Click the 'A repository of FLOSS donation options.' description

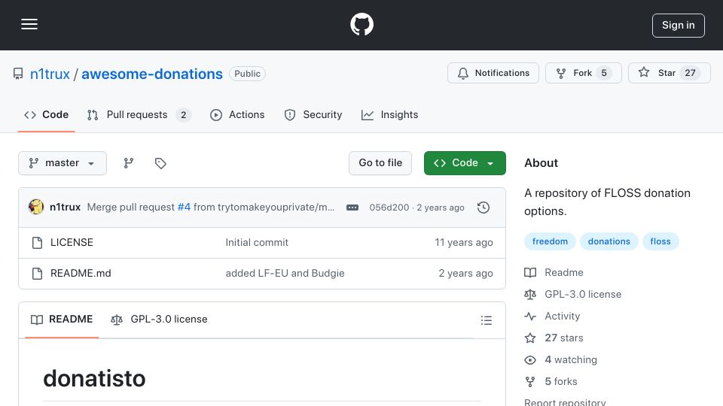point(607,202)
